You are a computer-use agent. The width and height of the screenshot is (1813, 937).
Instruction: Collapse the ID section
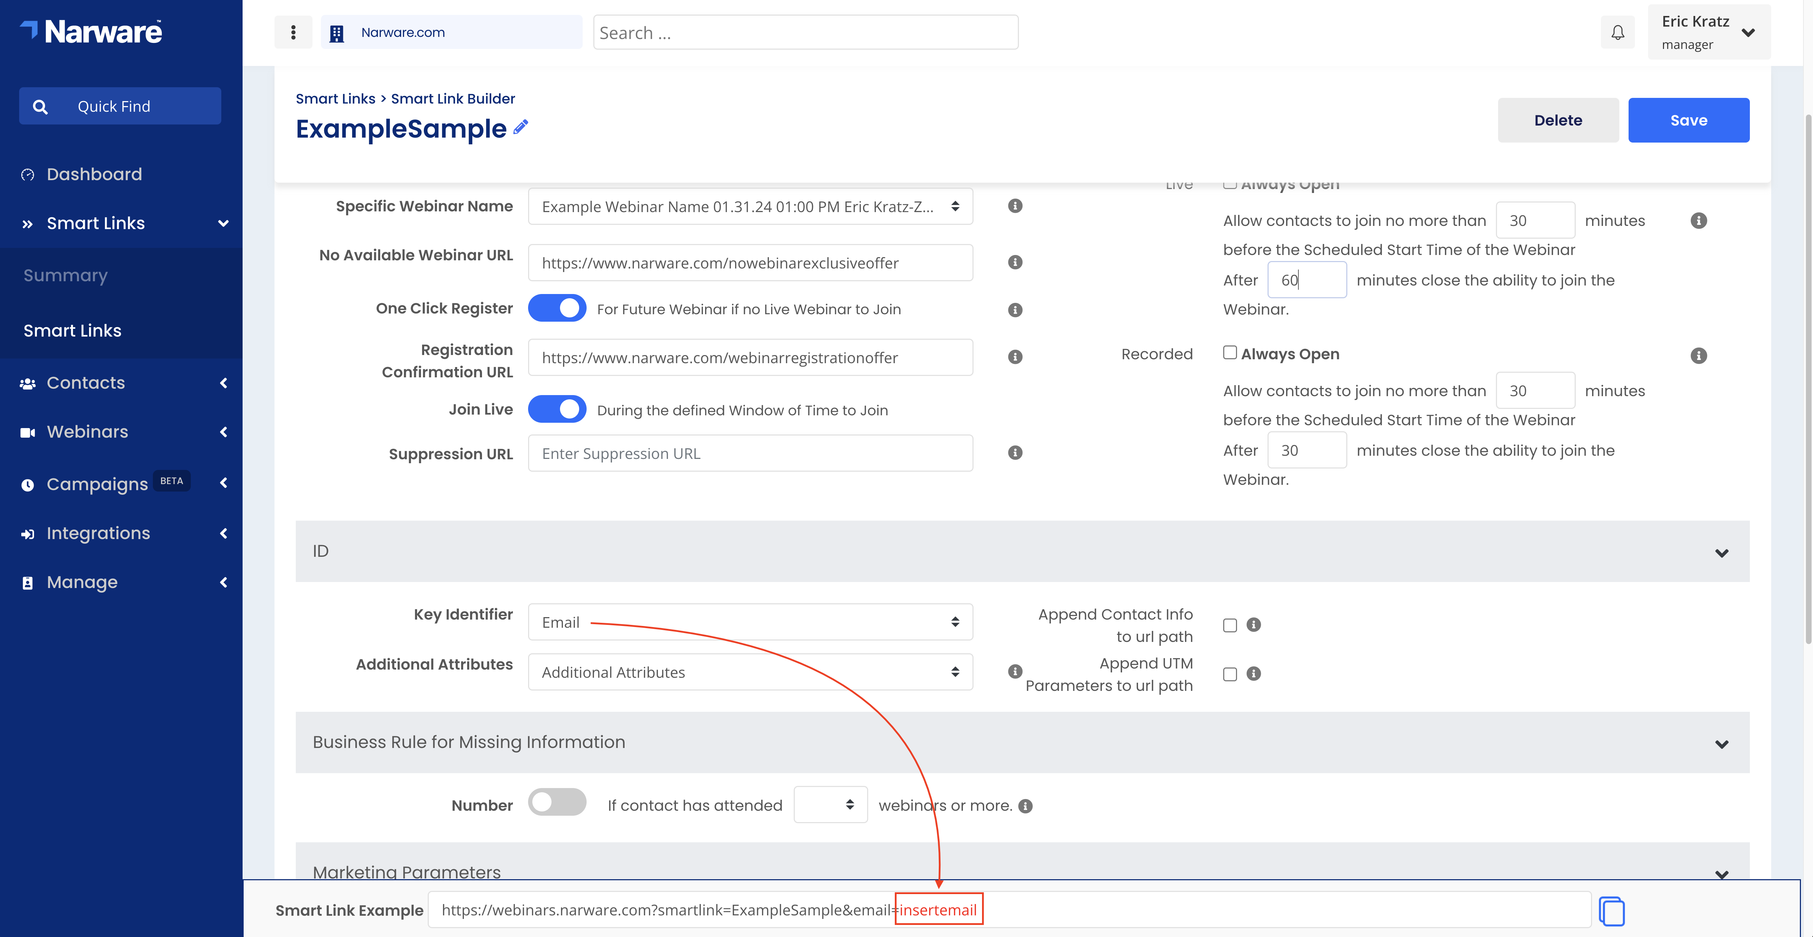tap(1721, 553)
